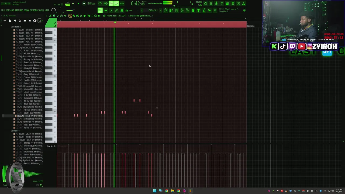Open the project info icon

(x=238, y=4)
